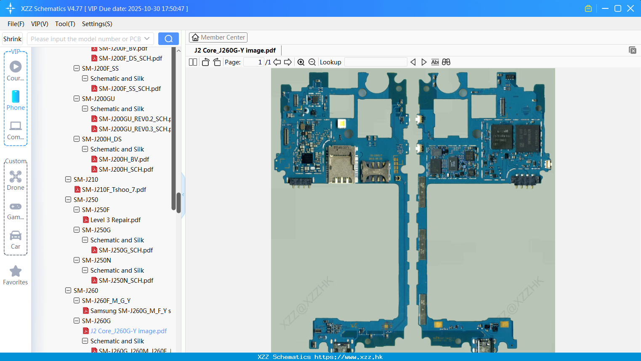The image size is (641, 361).
Task: Open SM-J200F_SS_SCH.pdf file
Action: click(130, 88)
